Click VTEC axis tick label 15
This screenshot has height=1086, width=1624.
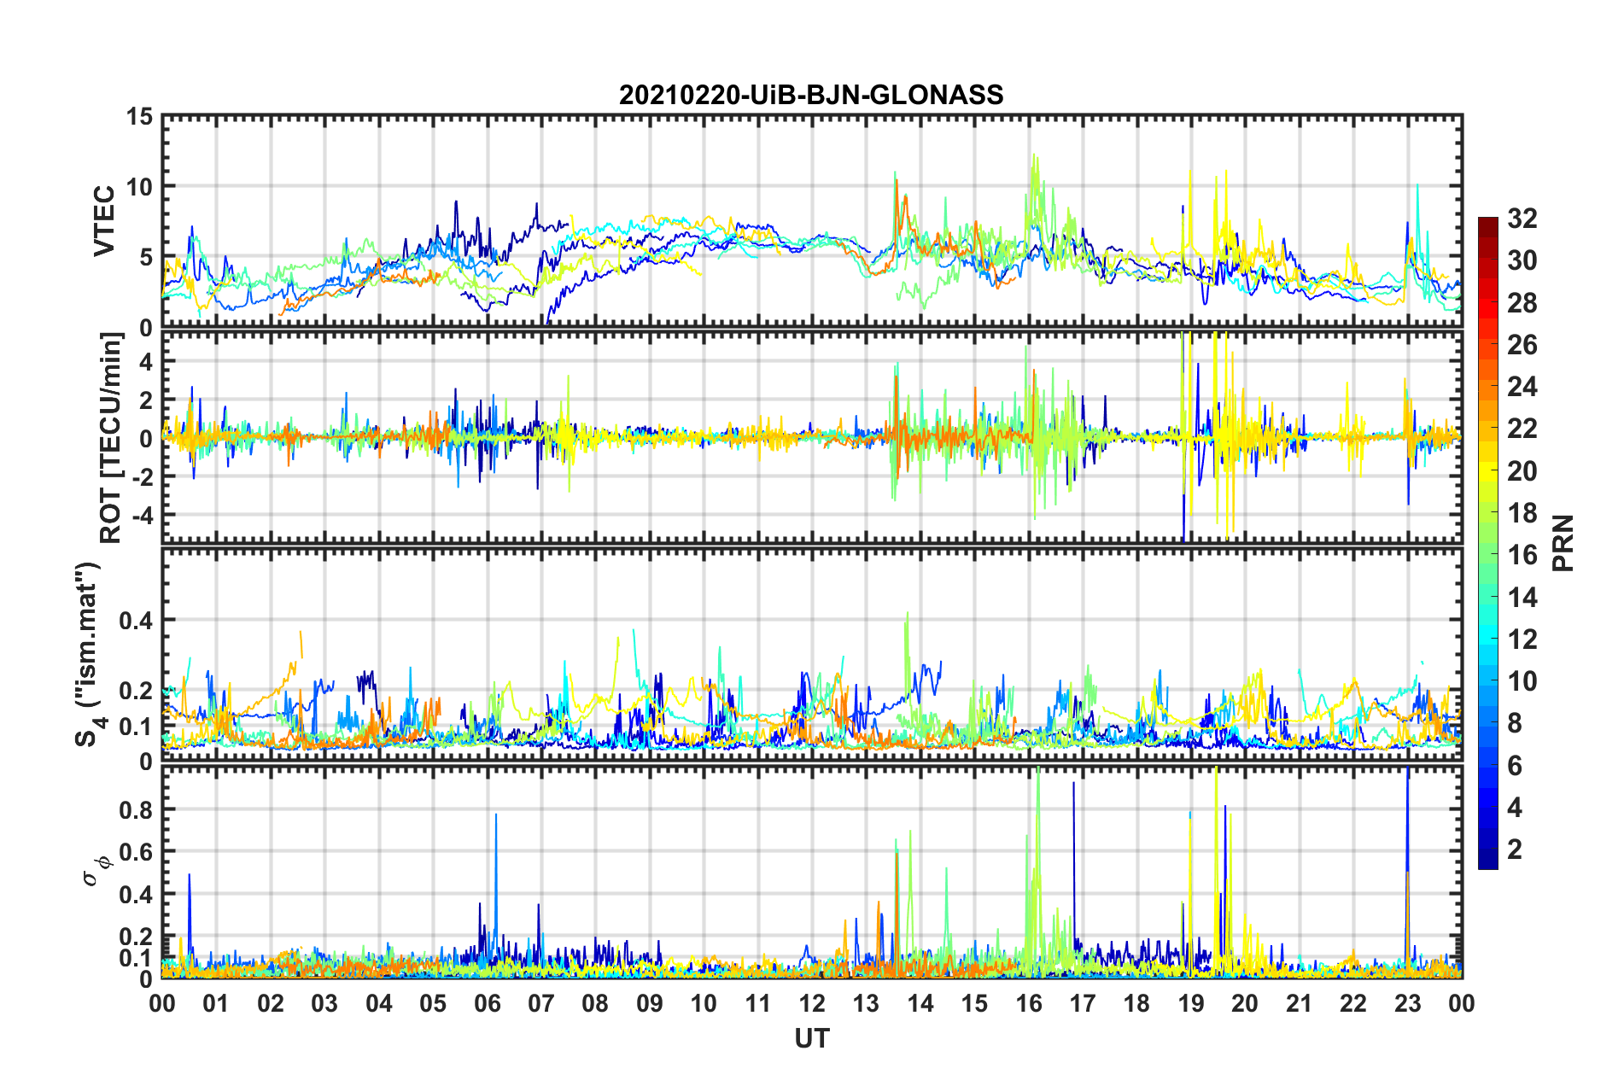click(x=139, y=116)
